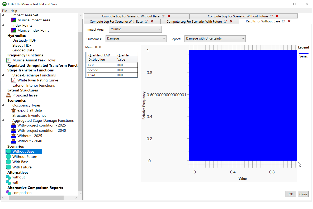Click the comparison report icon
Screen dimensions: 313x209
pyautogui.click(x=8, y=193)
